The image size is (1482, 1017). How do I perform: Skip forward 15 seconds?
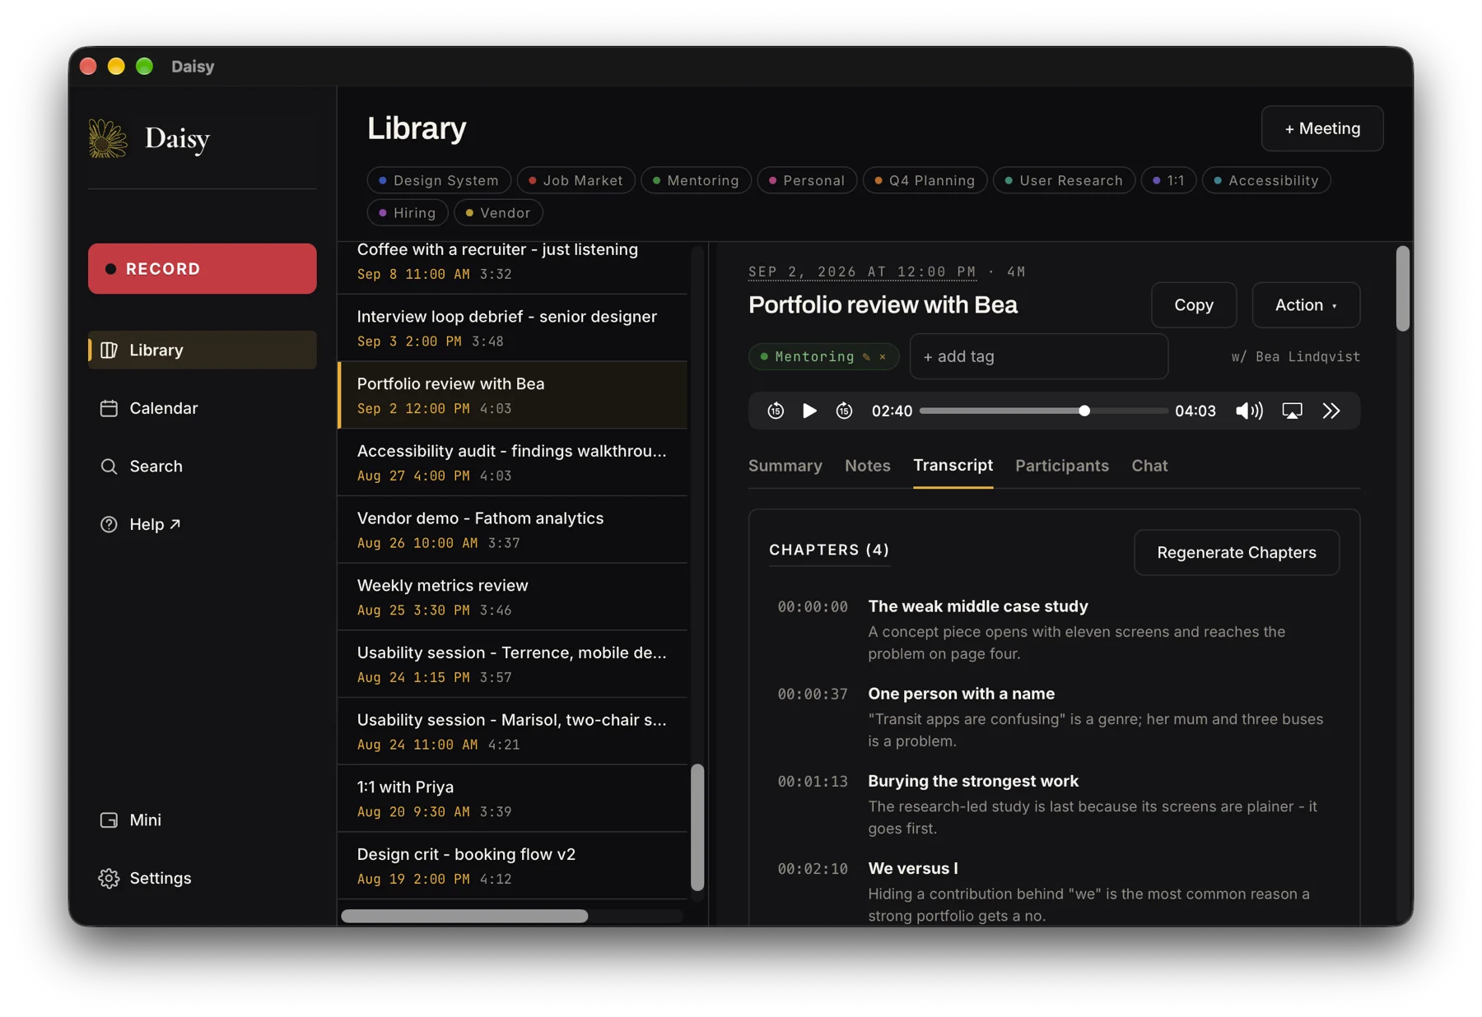pos(844,411)
